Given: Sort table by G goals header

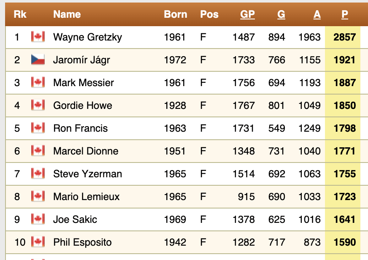Looking at the screenshot, I should coord(281,14).
